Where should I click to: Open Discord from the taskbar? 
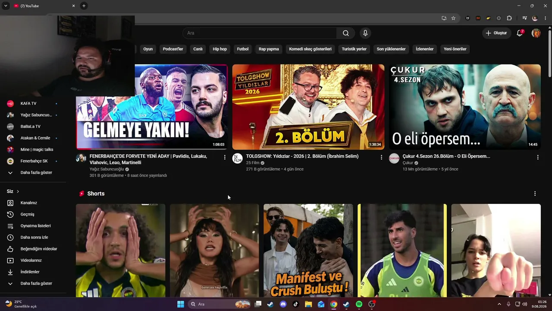pyautogui.click(x=283, y=304)
